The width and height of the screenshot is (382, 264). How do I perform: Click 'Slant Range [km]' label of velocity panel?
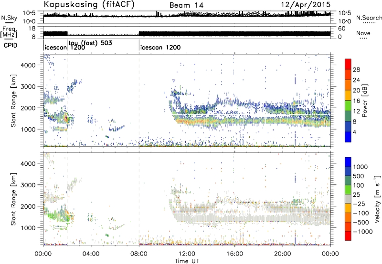[x=13, y=199]
